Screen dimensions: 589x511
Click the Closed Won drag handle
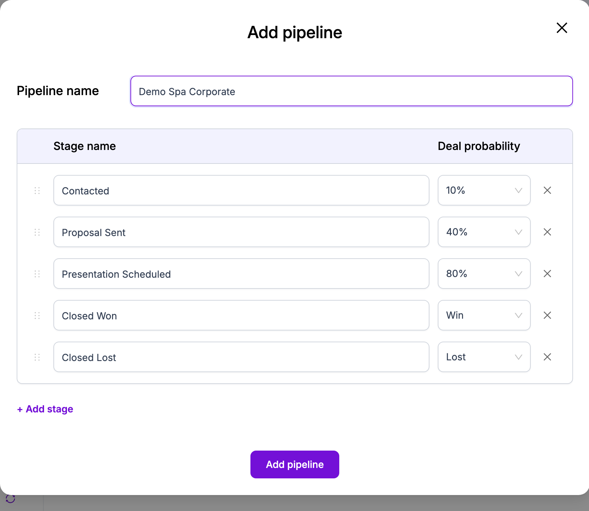point(37,316)
